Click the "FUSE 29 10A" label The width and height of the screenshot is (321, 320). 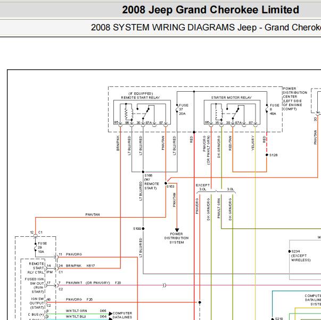click(43, 247)
